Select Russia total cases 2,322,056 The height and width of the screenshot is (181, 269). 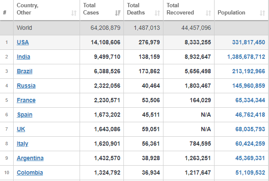[107, 86]
